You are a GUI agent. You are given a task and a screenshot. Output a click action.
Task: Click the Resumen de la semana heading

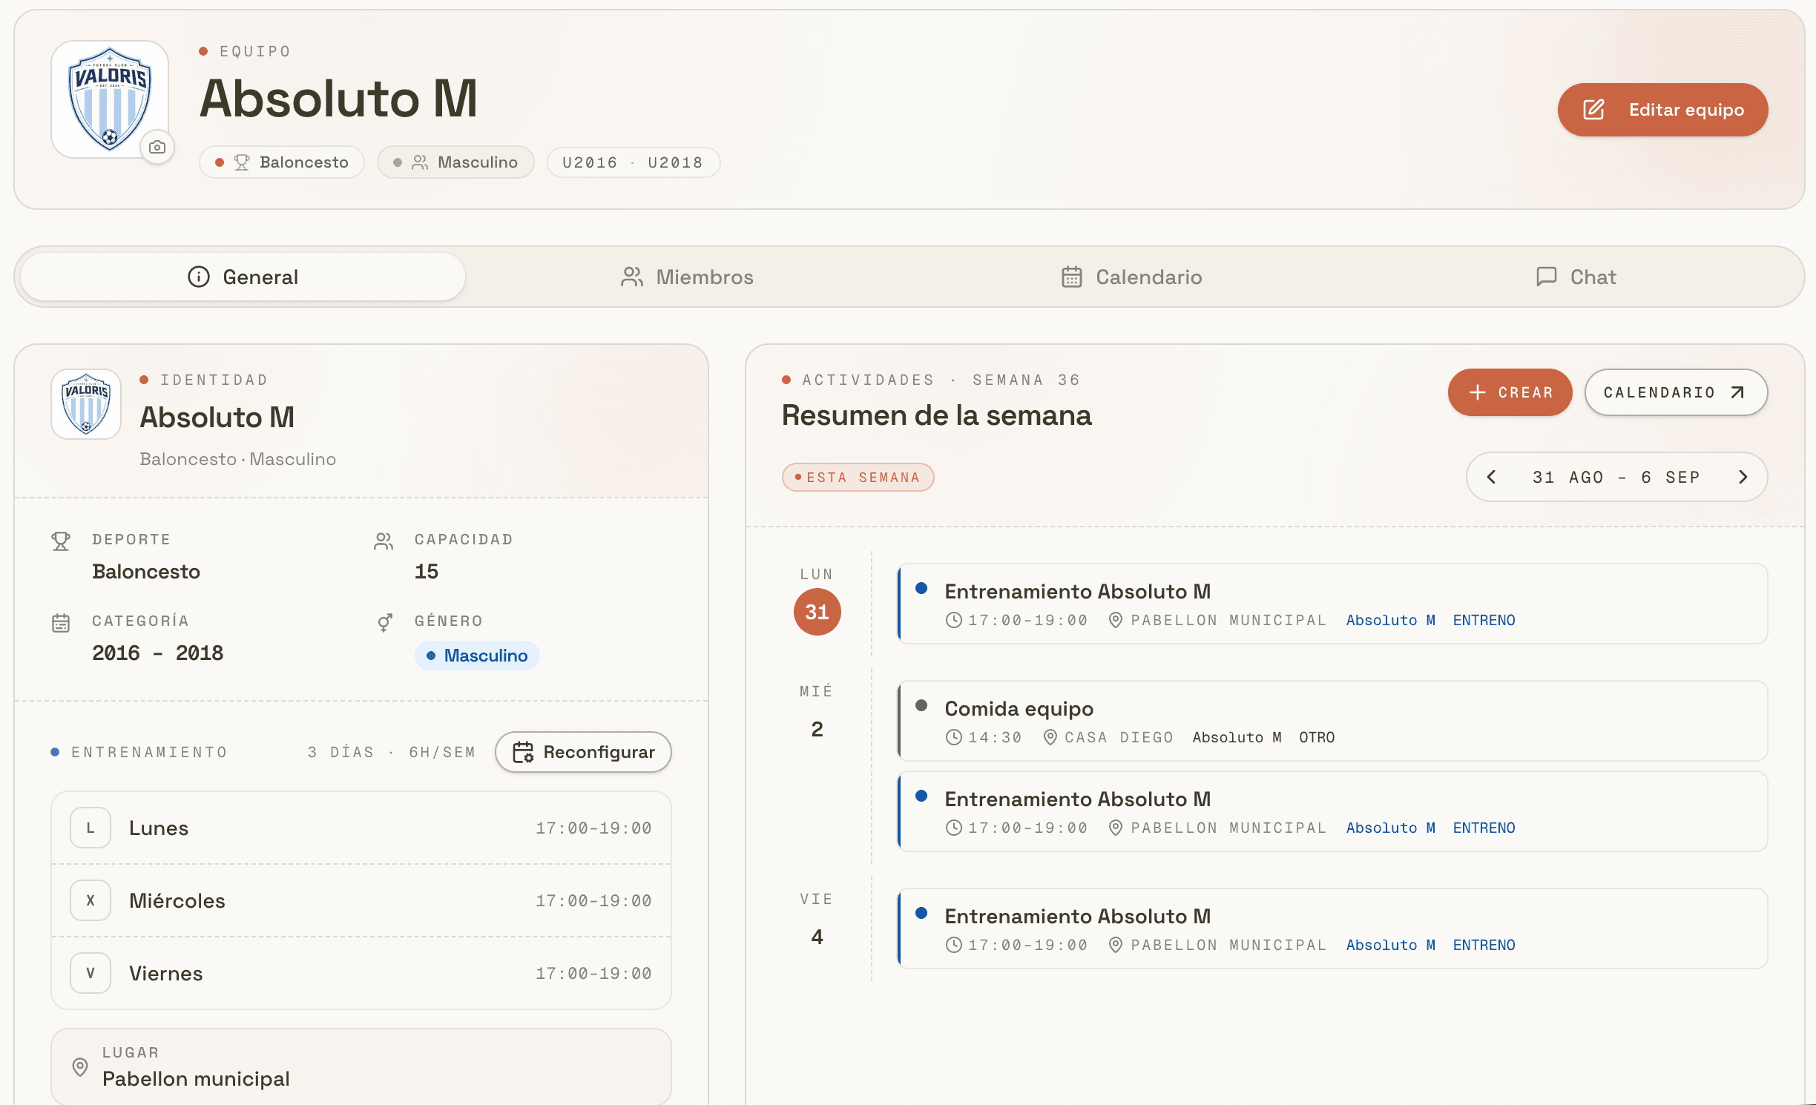[937, 415]
